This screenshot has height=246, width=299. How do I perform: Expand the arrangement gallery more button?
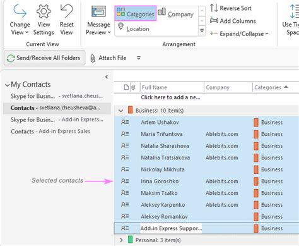(202, 31)
